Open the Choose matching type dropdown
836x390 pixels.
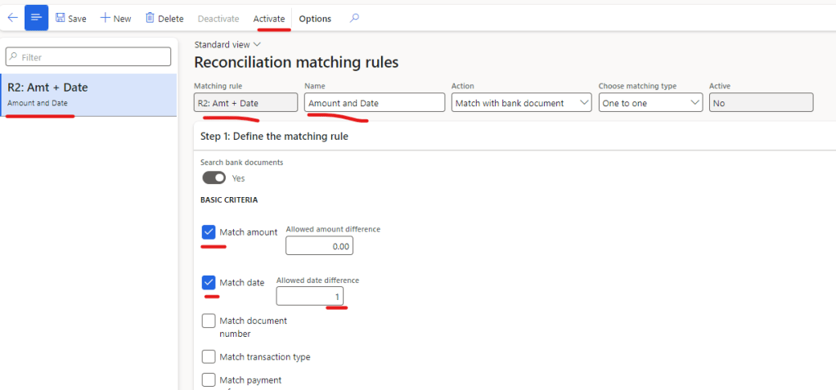click(x=650, y=103)
